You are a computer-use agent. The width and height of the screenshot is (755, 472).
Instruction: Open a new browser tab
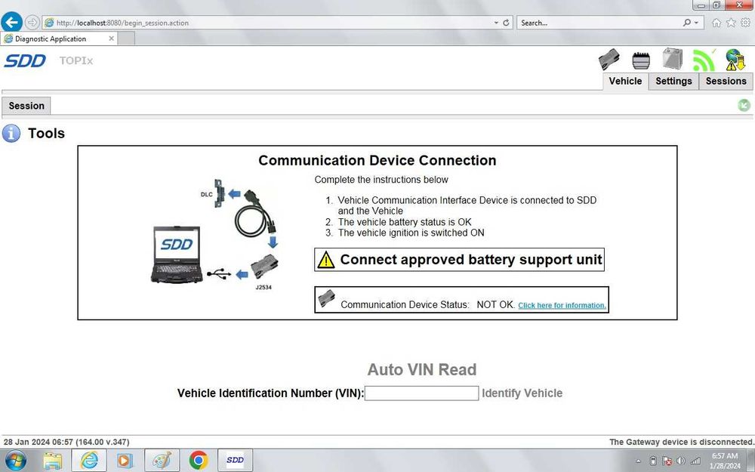click(126, 39)
